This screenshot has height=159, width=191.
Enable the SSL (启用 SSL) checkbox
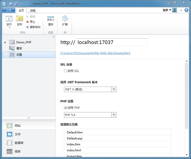[x=66, y=71]
